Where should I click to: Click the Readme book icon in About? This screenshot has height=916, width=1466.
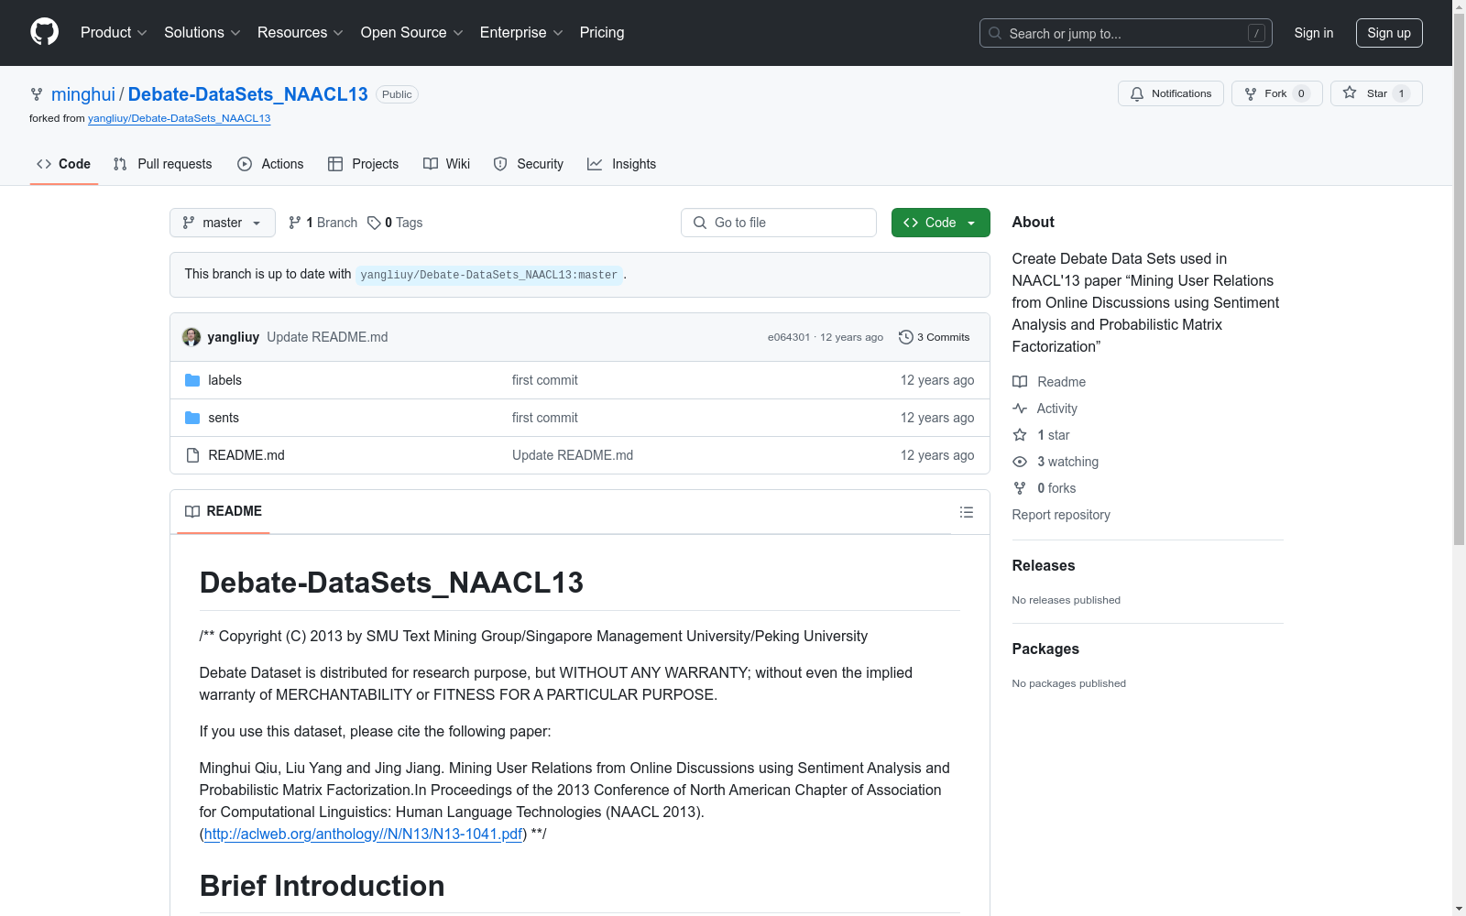[x=1020, y=382]
